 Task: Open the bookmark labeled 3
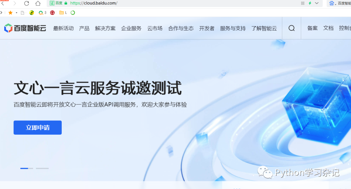pyautogui.click(x=42, y=13)
